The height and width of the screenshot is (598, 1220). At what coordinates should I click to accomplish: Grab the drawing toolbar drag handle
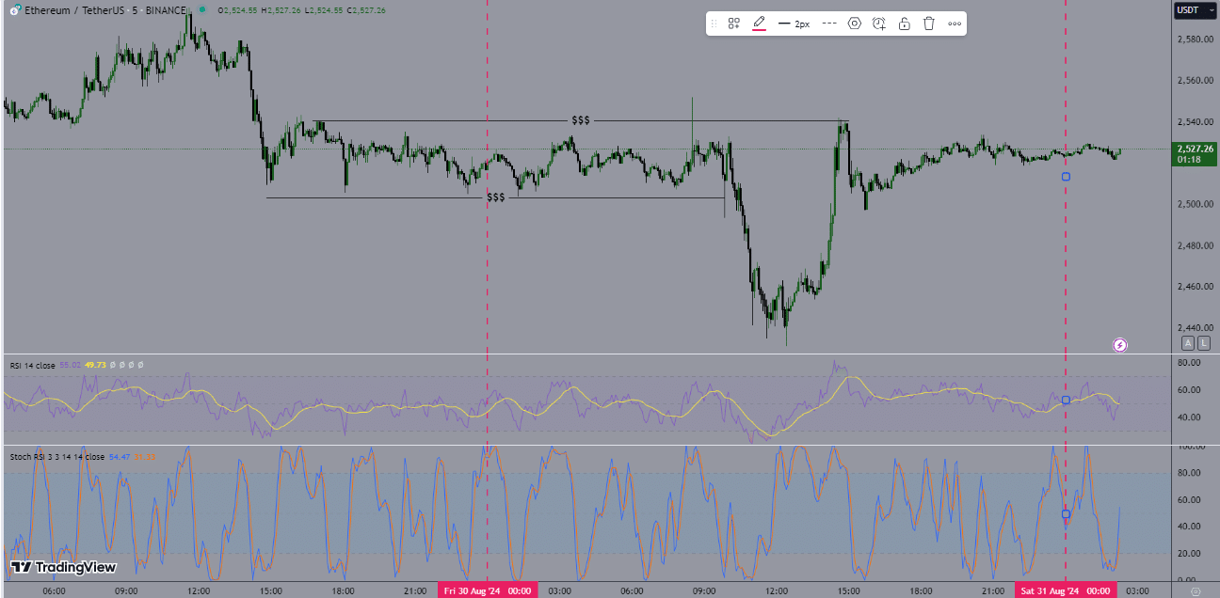tap(714, 24)
